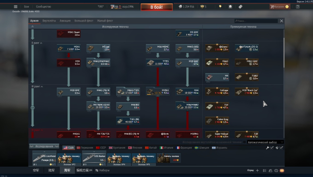Toggle the checkbox beside the ammo icon
Viewport: 313px width, 177px height.
coord(281,148)
